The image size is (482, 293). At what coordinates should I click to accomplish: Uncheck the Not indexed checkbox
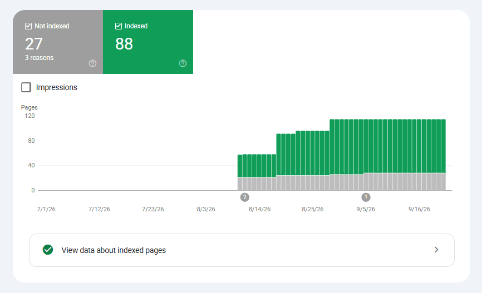[x=28, y=26]
